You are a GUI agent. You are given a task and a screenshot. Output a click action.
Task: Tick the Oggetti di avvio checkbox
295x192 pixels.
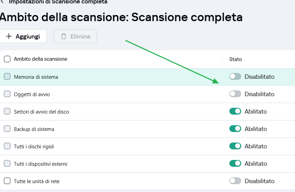7,94
